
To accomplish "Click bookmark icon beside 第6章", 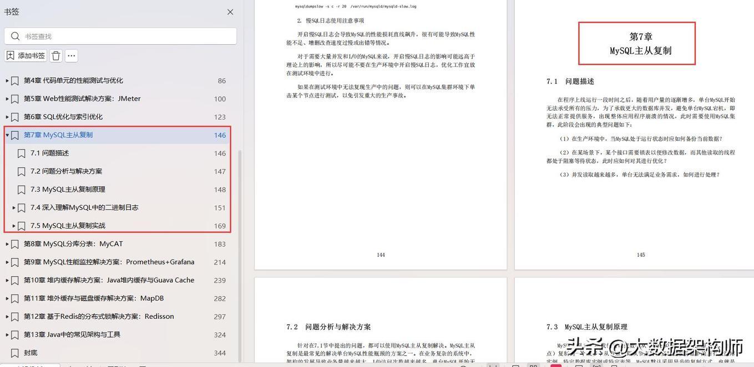I will coord(15,117).
